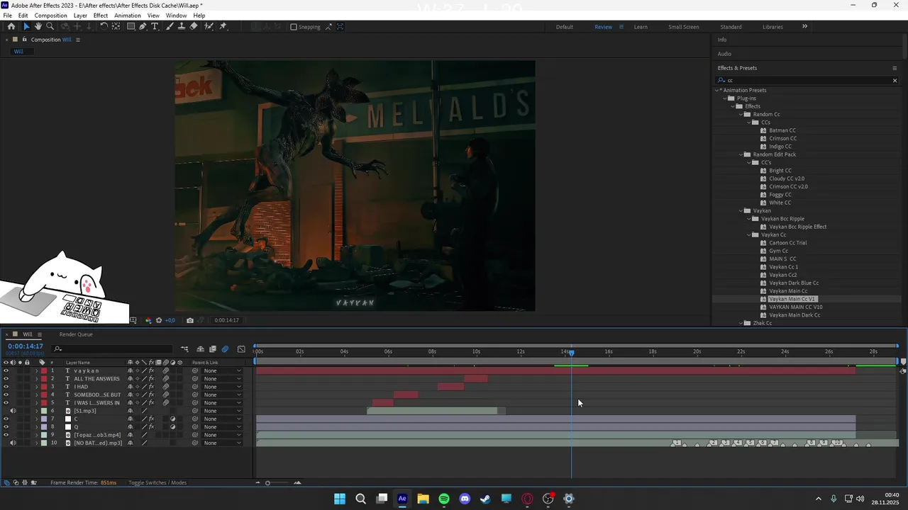Select the Home icon in toolbar

click(x=11, y=27)
